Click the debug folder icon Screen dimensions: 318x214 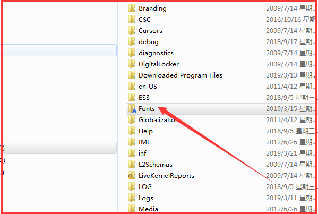pyautogui.click(x=132, y=42)
